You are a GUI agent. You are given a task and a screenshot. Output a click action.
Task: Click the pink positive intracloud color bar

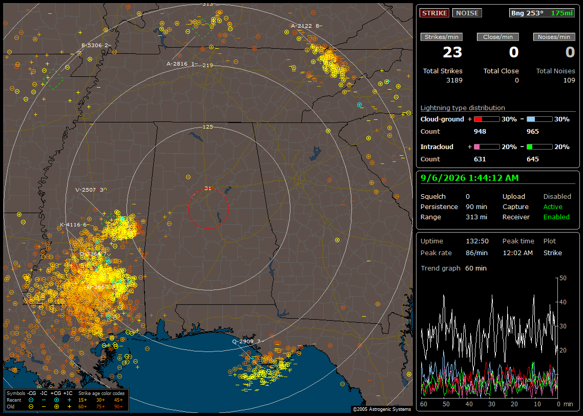(487, 147)
